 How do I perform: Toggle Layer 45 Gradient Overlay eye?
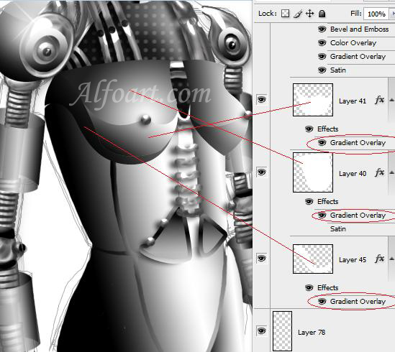click(322, 301)
